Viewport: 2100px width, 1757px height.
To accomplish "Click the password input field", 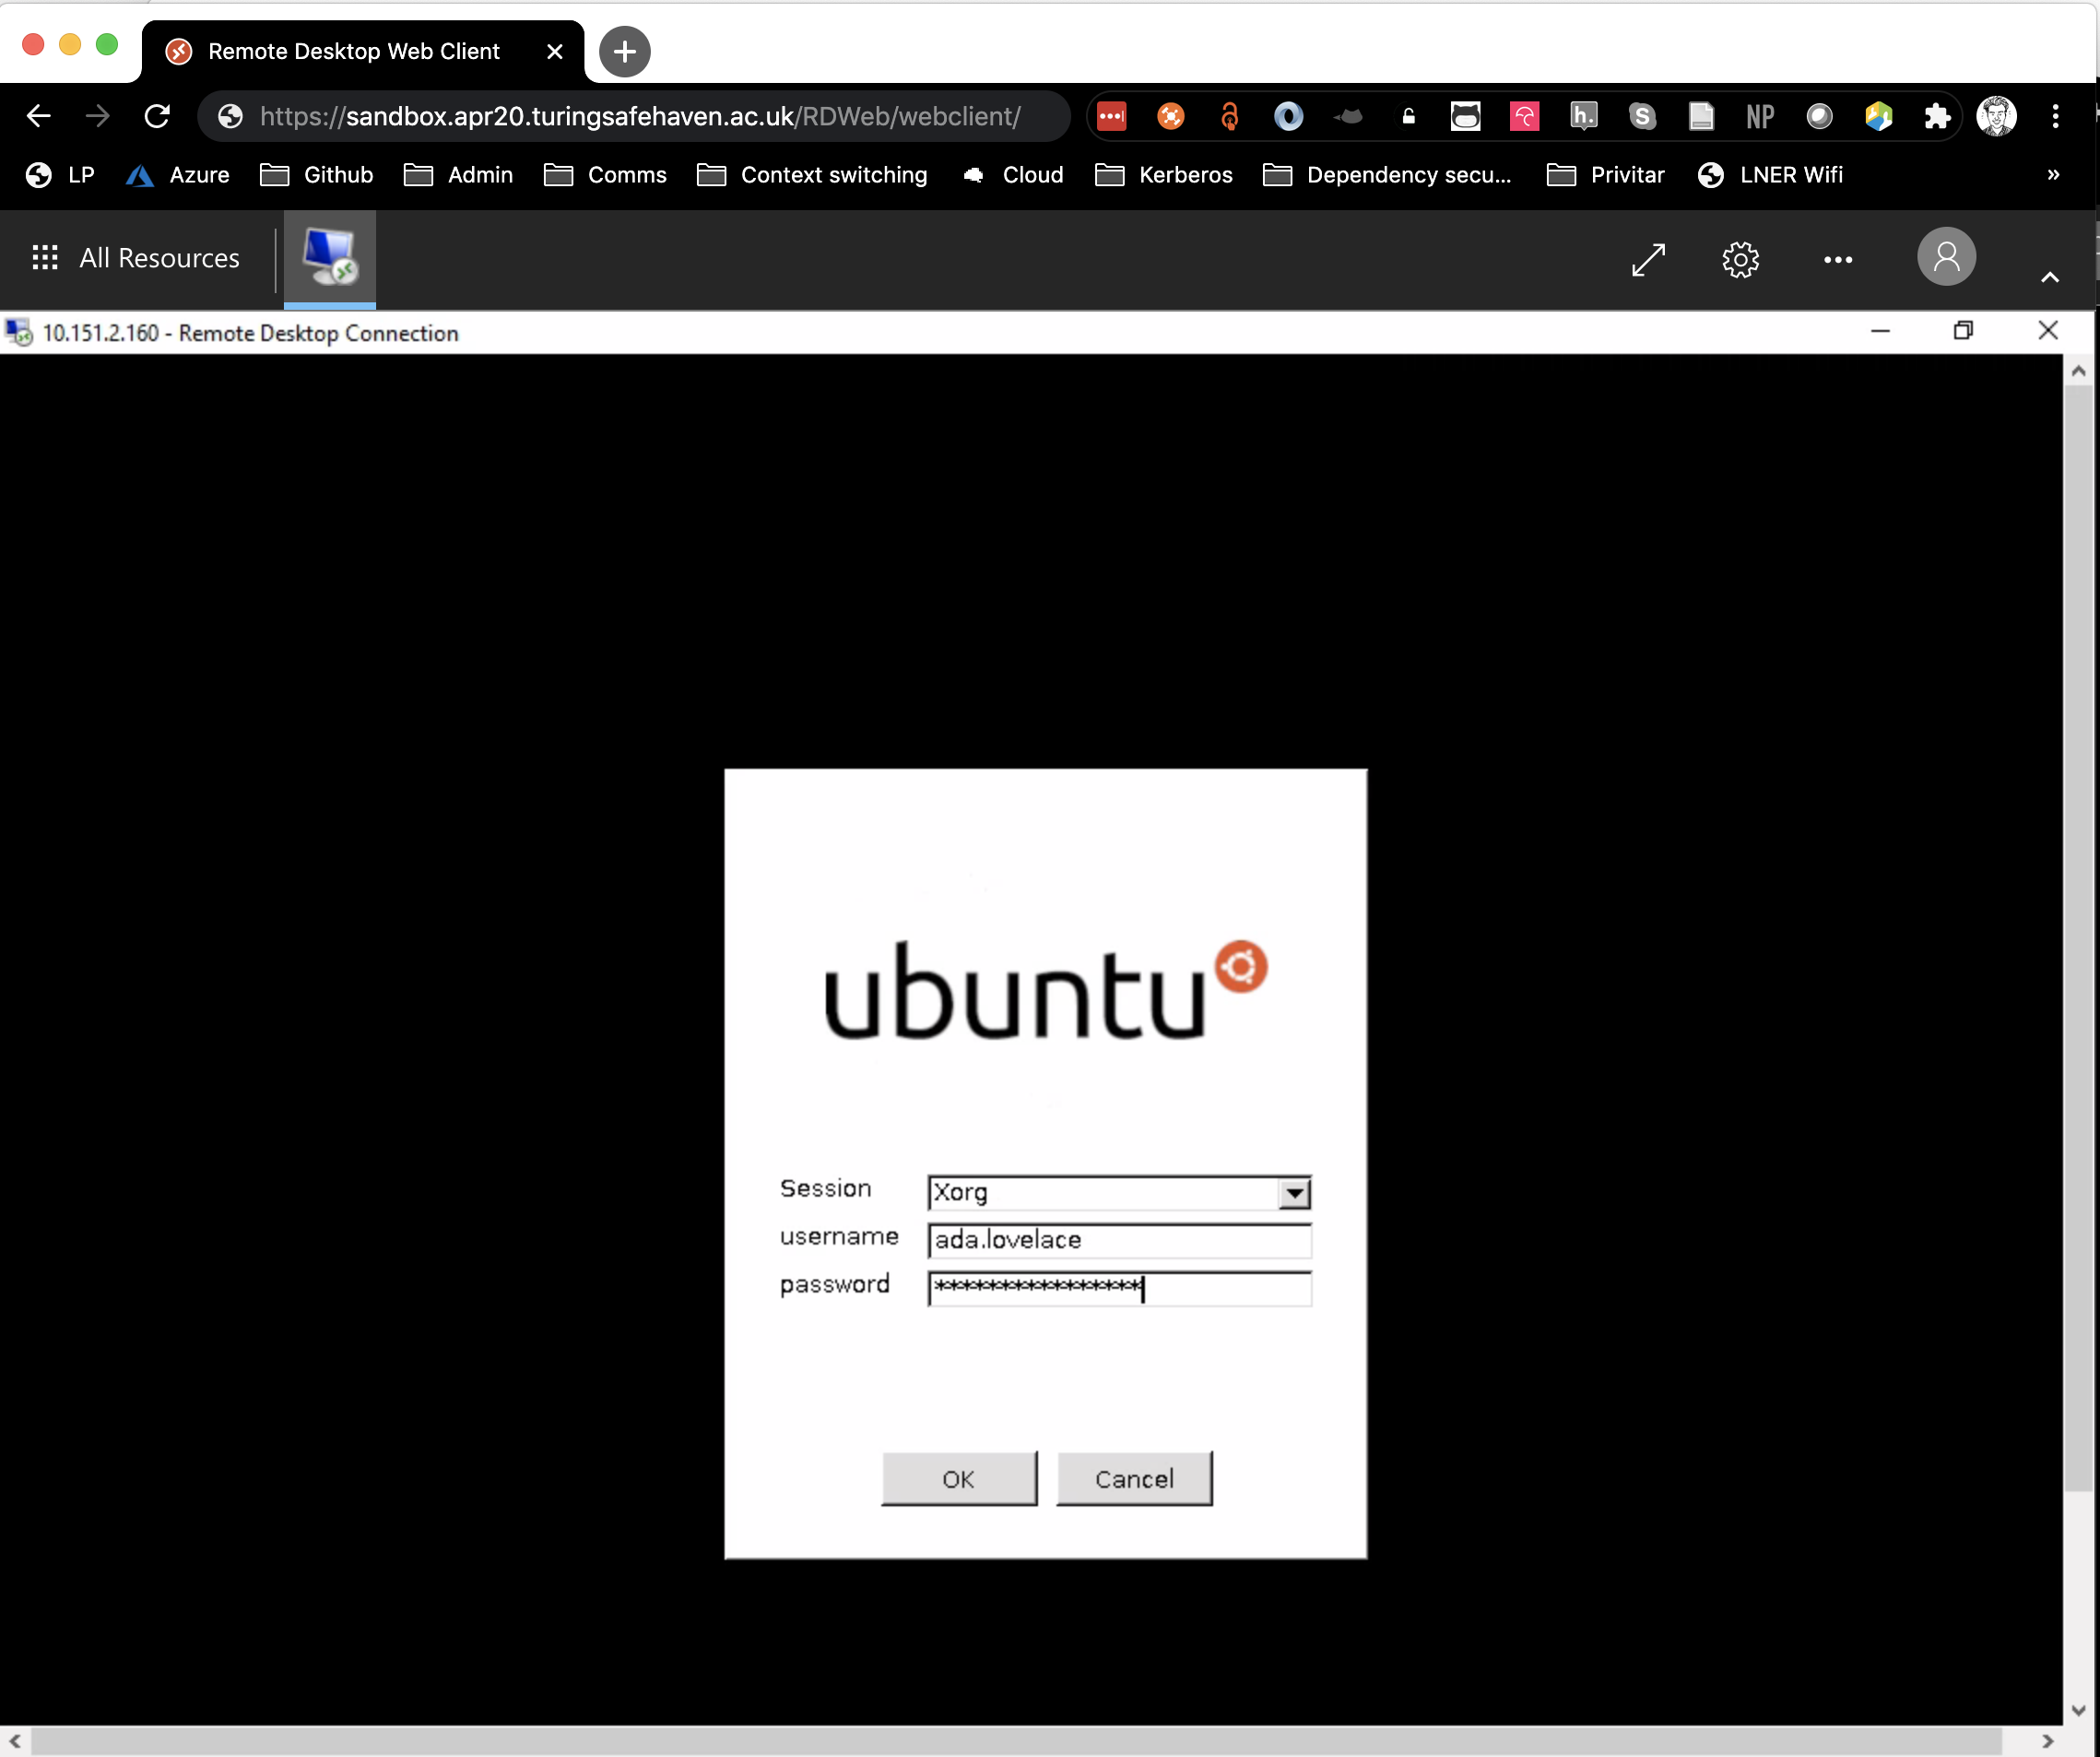I will coord(1119,1288).
